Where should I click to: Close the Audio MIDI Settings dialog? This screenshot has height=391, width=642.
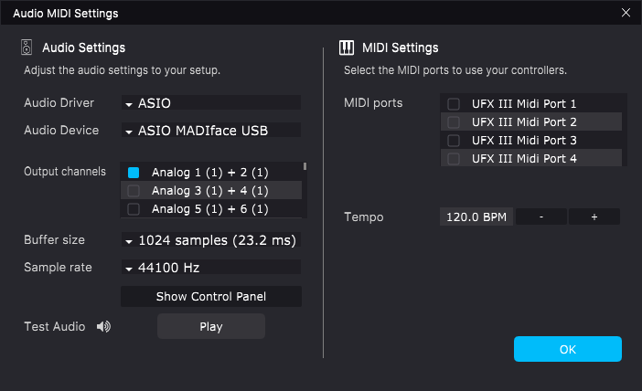[x=626, y=13]
